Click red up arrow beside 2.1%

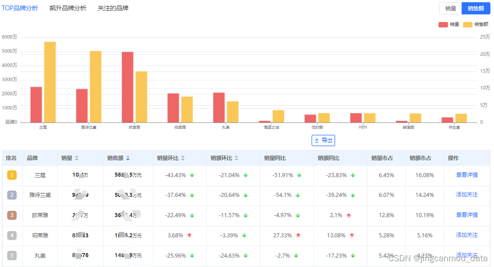coord(349,215)
